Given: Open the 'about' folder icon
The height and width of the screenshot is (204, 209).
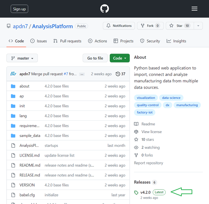Looking at the screenshot, I should tap(13, 86).
